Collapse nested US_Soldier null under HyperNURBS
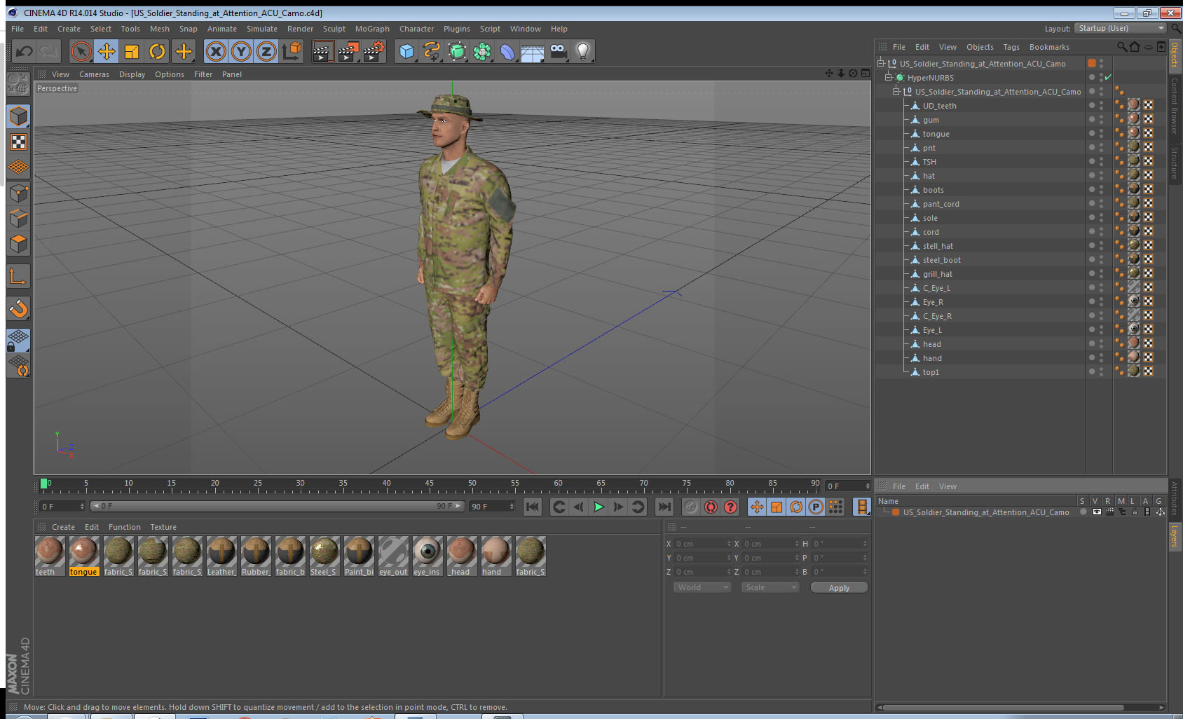The height and width of the screenshot is (719, 1183). [x=896, y=91]
